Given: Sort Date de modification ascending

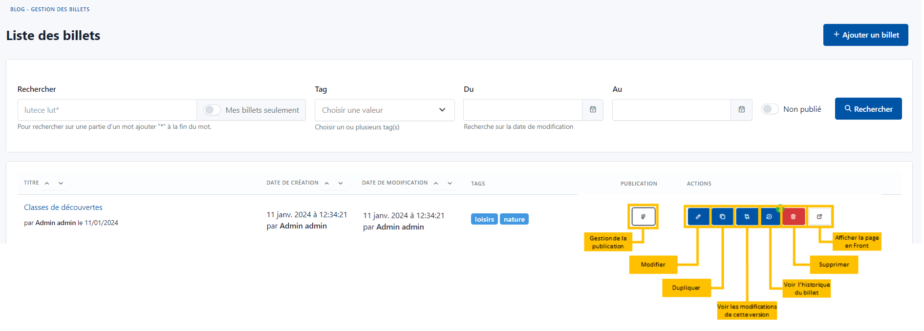Looking at the screenshot, I should (436, 183).
